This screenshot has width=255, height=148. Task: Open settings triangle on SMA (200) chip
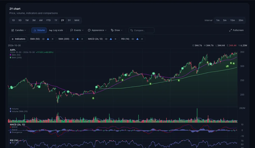pos(78,39)
